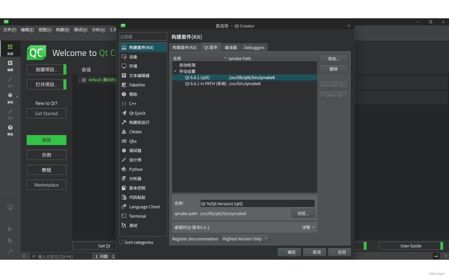This screenshot has height=278, width=449.
Task: Expand the 详情 (Details) section
Action: coord(308,227)
